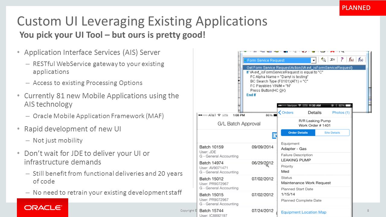Open Photos (1)
386x217 pixels.
coord(341,112)
